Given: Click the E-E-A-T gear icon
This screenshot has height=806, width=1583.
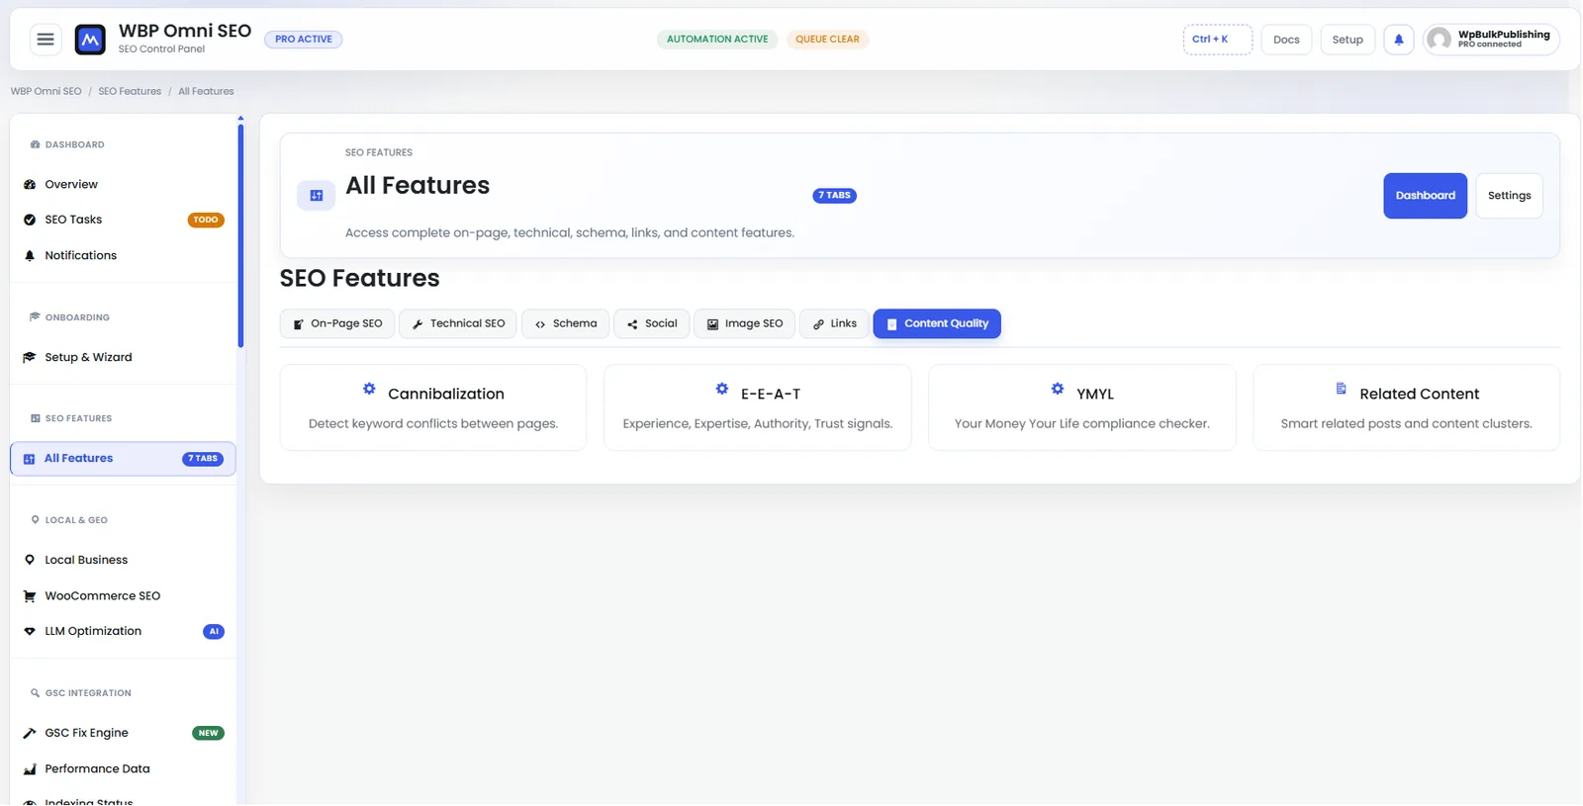Looking at the screenshot, I should pos(722,389).
